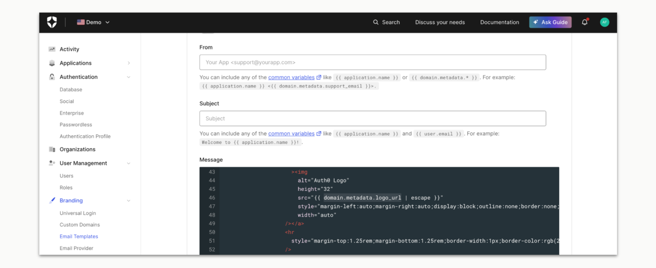Open Search in top bar

387,22
